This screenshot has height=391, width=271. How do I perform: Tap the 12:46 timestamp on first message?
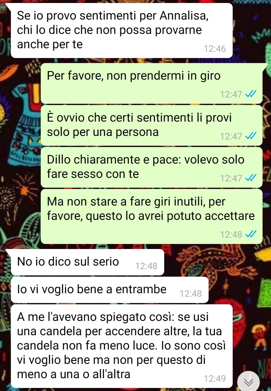click(x=215, y=48)
